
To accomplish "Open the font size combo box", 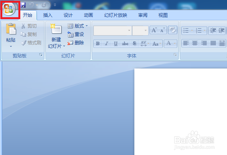I will [x=140, y=31].
